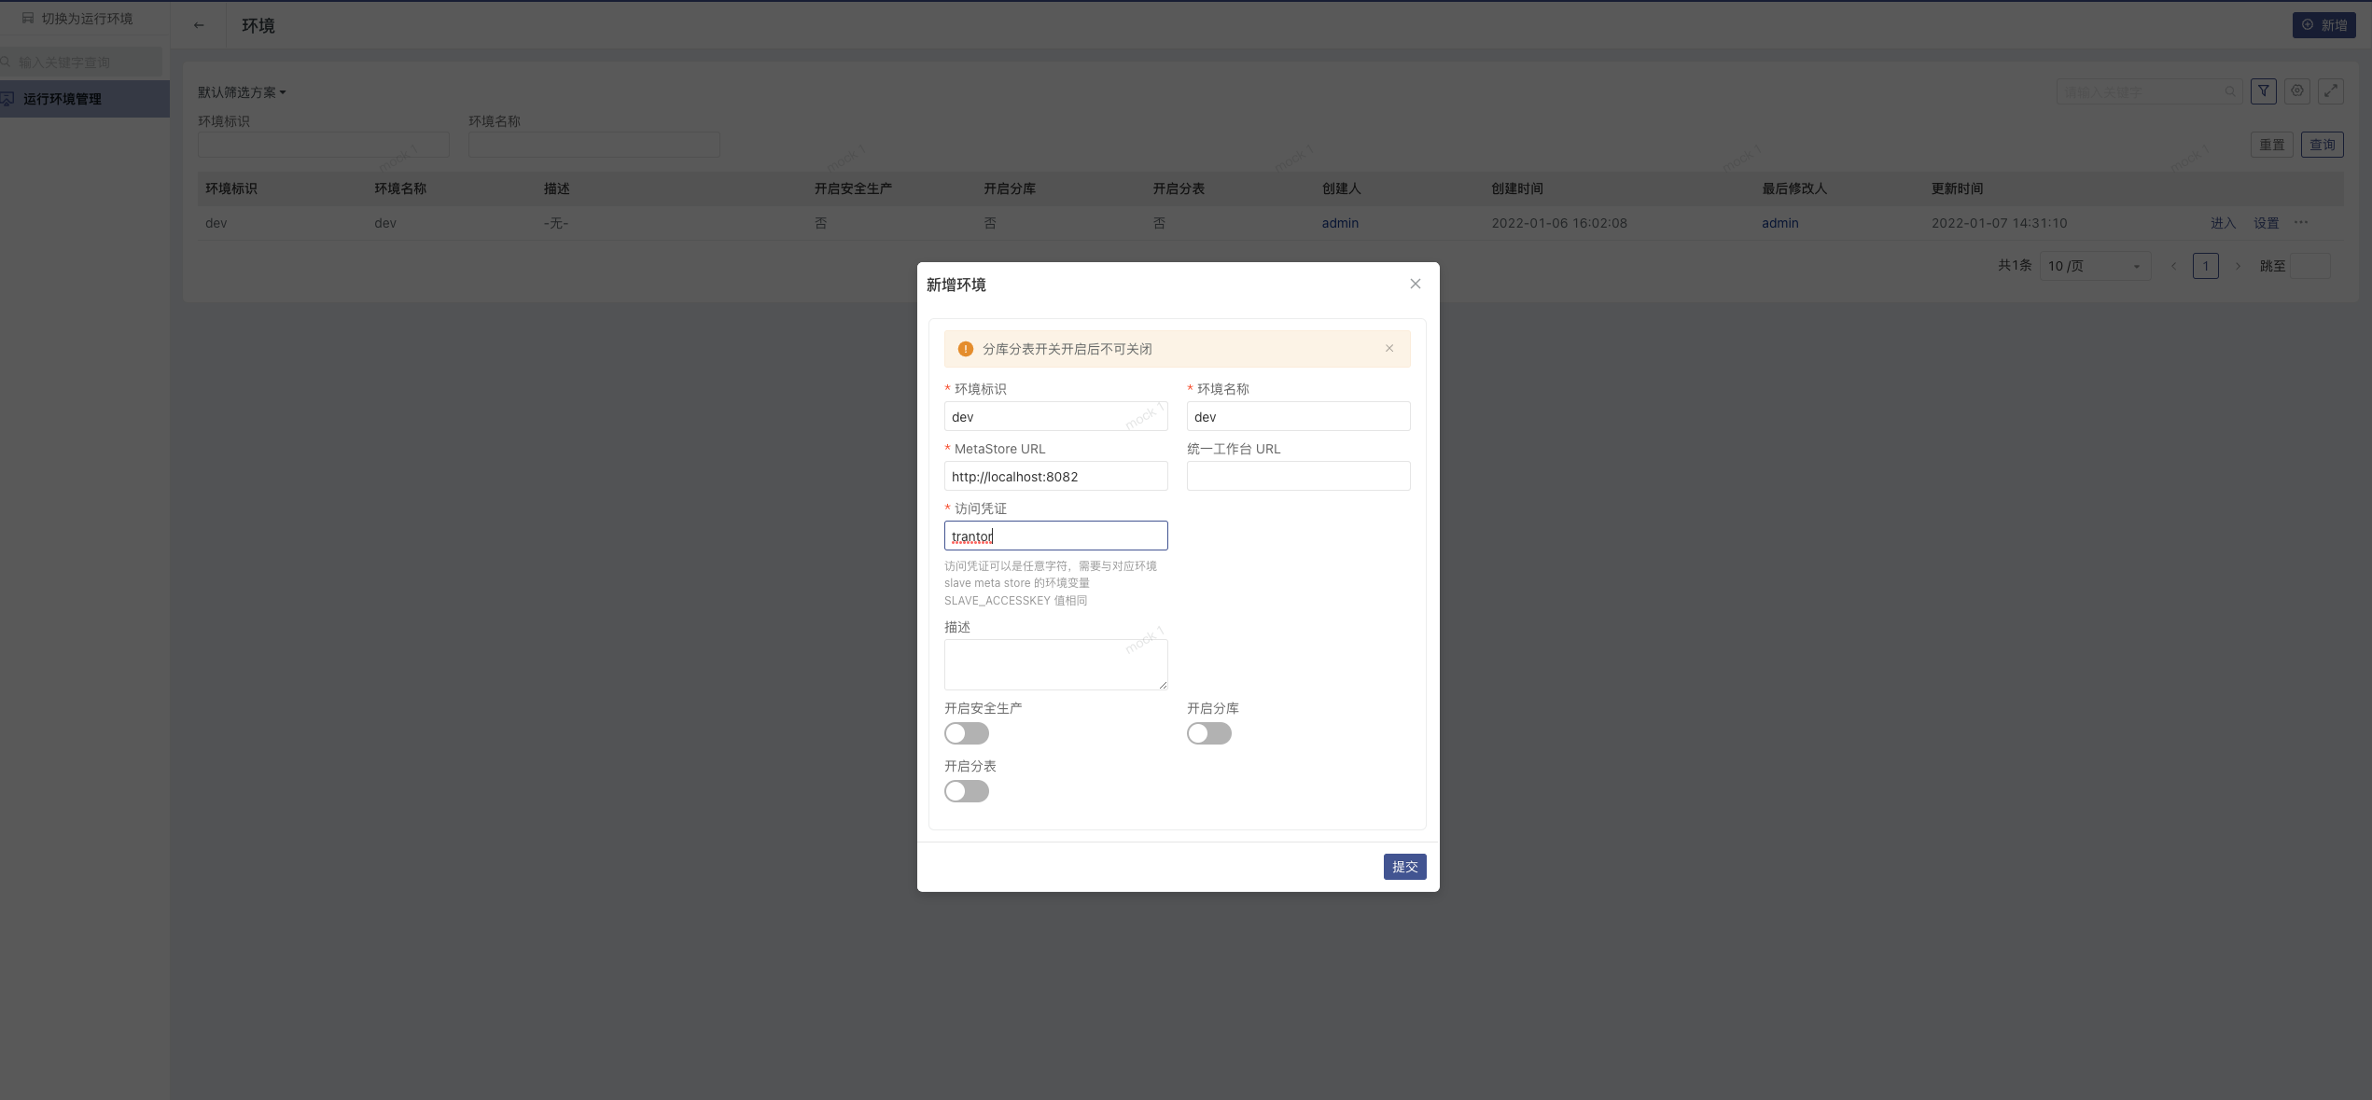2372x1100 pixels.
Task: Edit the MetaStore URL field
Action: point(1055,476)
